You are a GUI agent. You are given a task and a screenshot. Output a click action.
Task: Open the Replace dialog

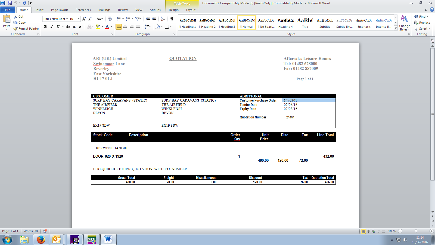point(422,23)
